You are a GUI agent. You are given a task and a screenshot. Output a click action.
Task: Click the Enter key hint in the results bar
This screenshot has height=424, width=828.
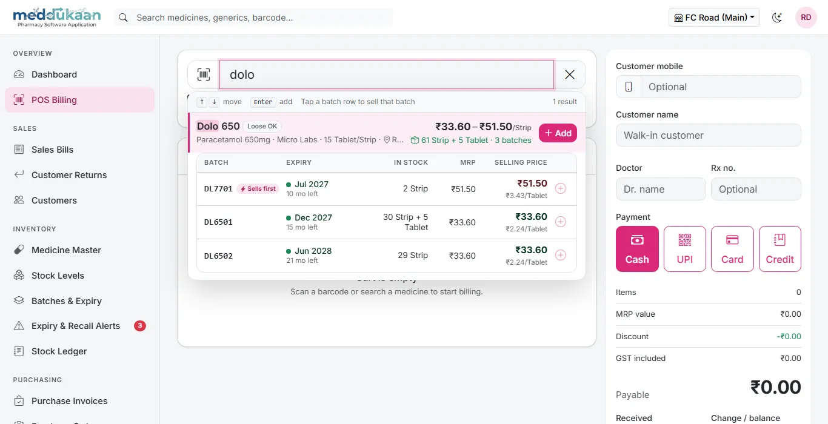click(263, 102)
